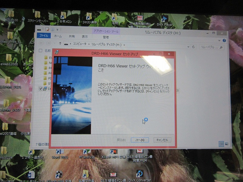Select the ntcd234 desktop folder
243x182 pixels.
5,153
